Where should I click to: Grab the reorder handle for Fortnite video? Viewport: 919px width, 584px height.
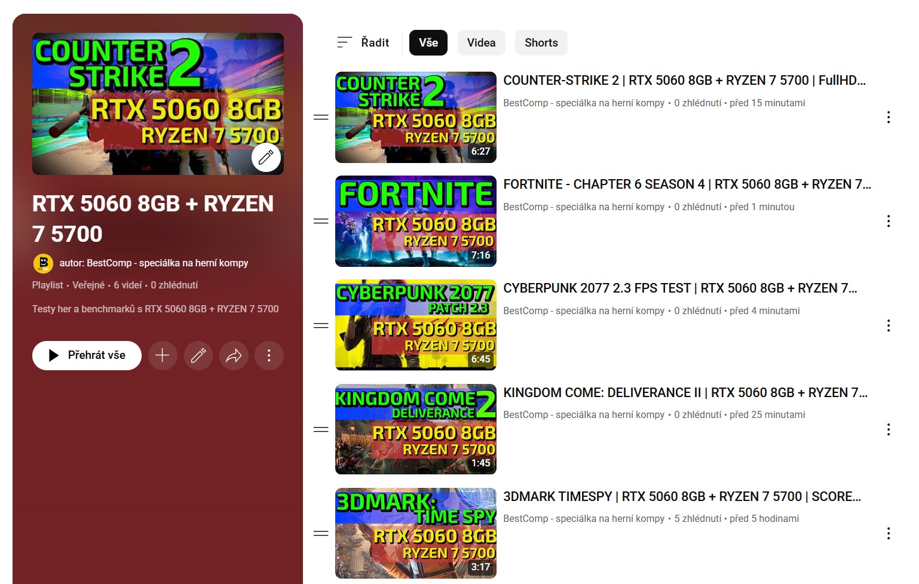pos(321,221)
